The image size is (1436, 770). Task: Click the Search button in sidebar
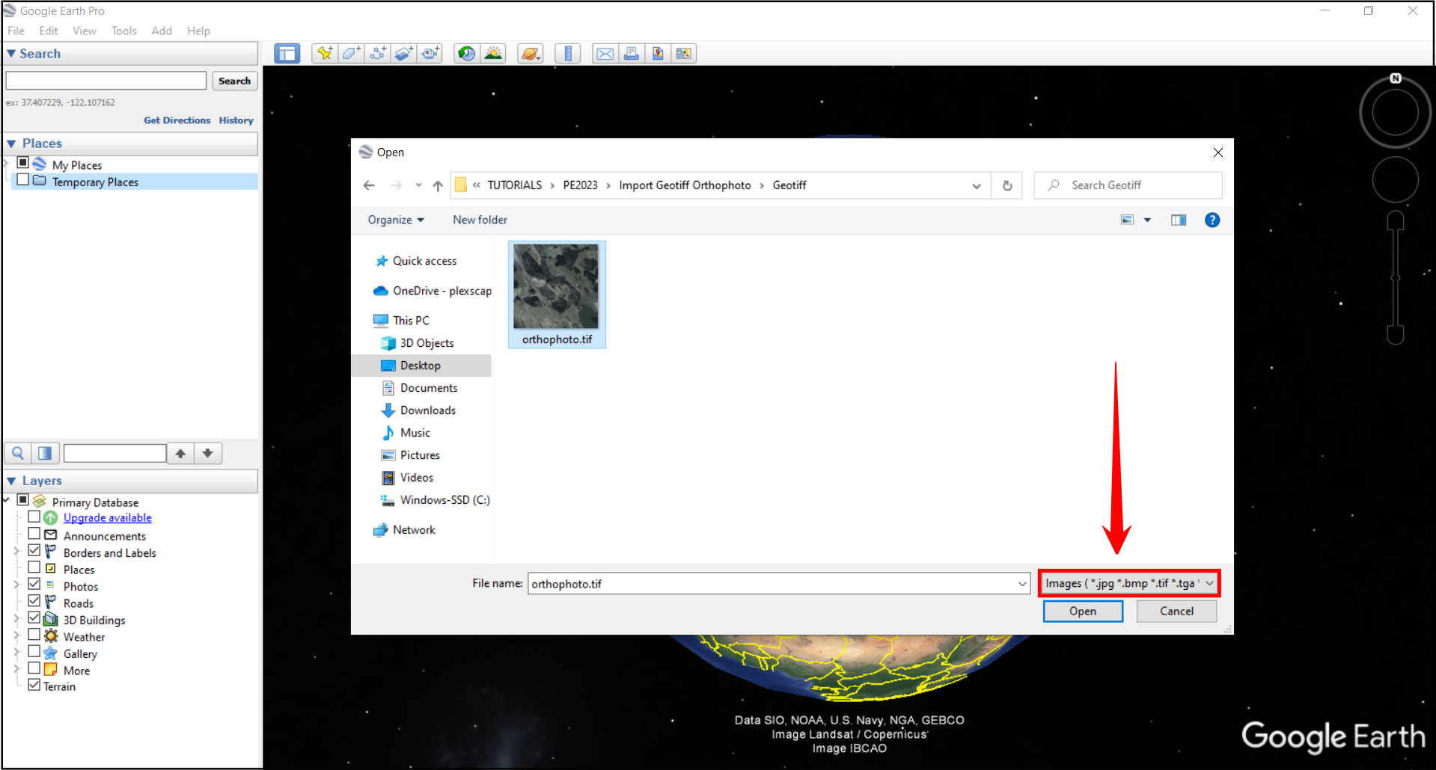point(234,81)
